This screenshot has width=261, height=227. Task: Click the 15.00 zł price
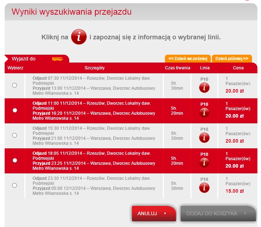[234, 191]
